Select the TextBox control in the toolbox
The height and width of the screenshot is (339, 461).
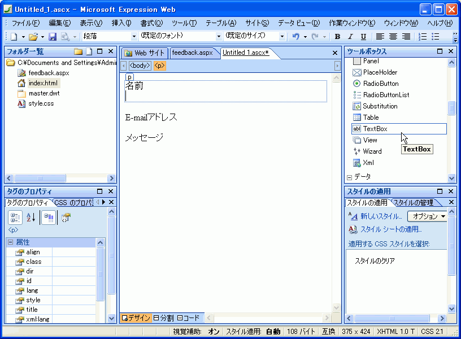click(x=399, y=129)
